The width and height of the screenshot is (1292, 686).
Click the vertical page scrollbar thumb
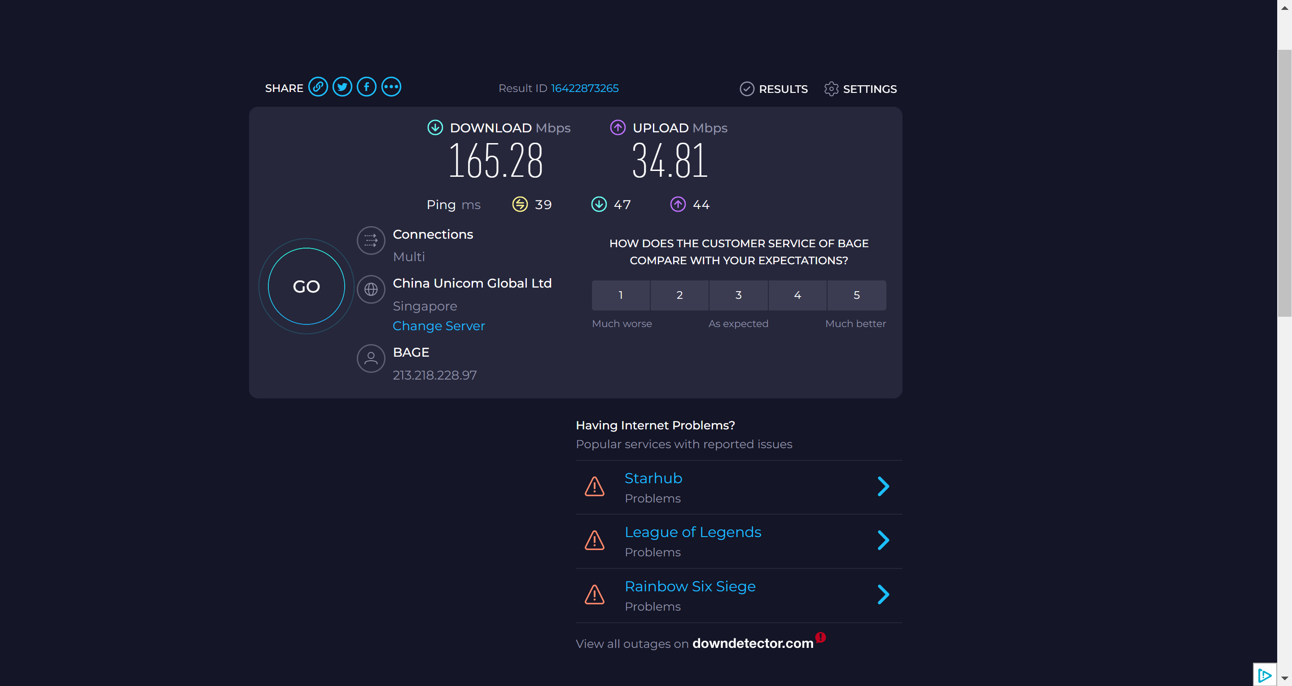[x=1284, y=183]
